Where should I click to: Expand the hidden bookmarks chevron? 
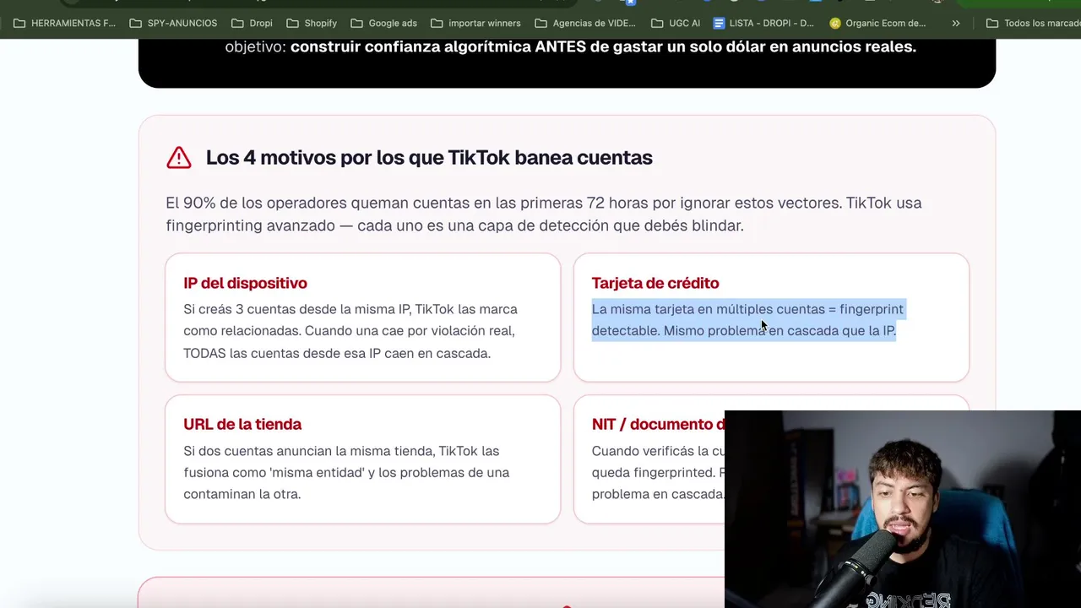[x=955, y=23]
